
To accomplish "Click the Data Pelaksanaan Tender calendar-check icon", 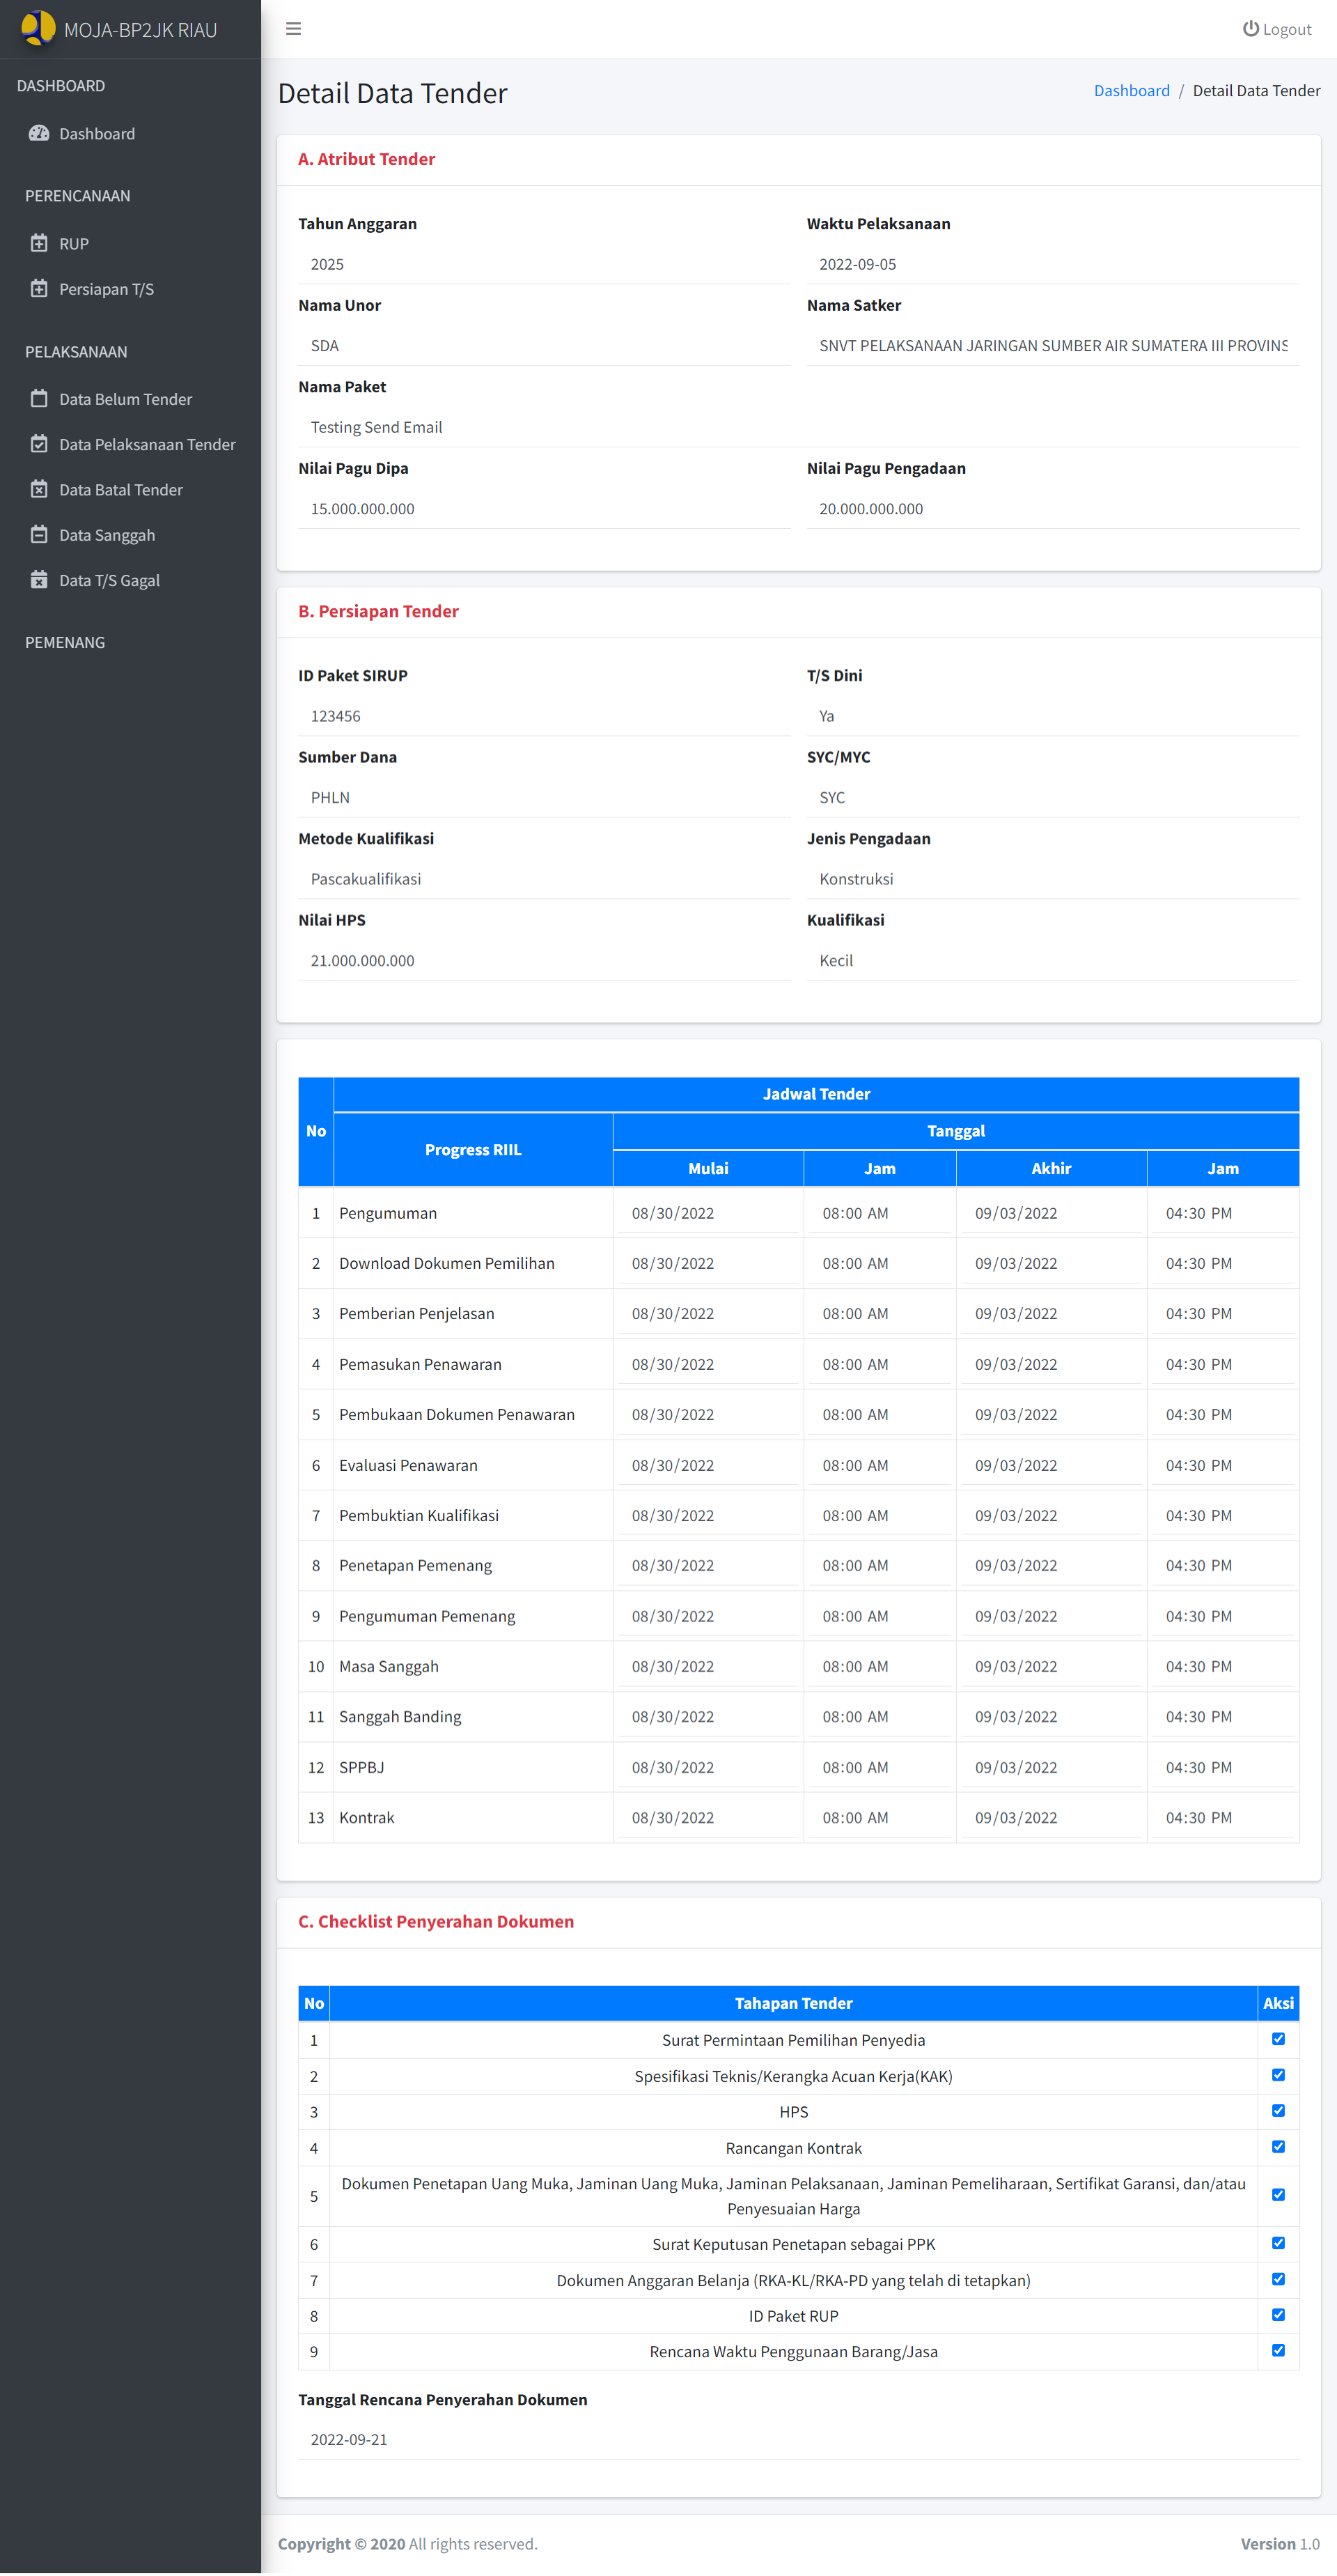I will point(39,444).
